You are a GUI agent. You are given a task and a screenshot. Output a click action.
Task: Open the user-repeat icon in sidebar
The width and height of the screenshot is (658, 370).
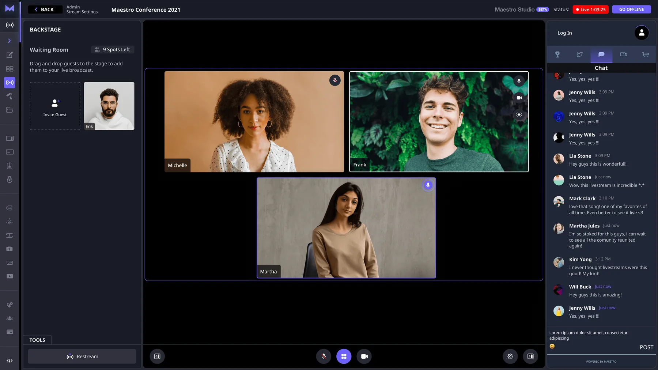tap(10, 235)
